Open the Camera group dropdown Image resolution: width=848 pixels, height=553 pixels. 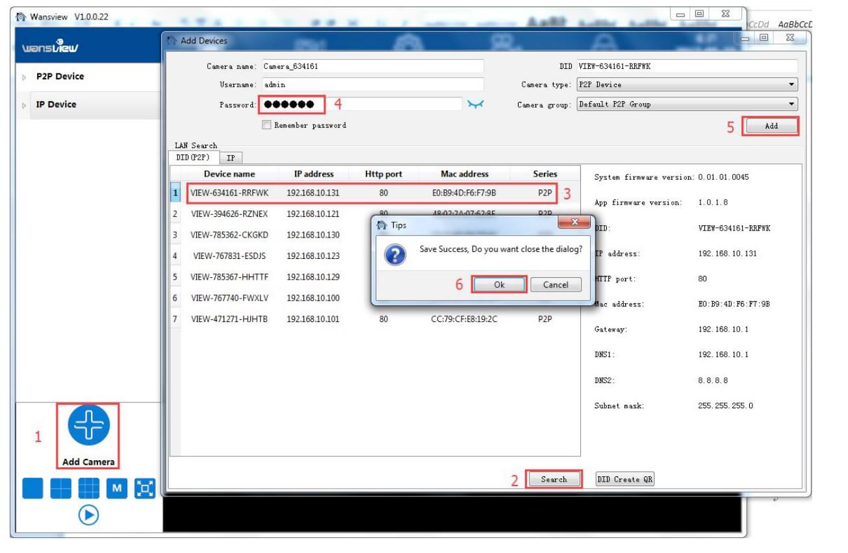tap(687, 104)
